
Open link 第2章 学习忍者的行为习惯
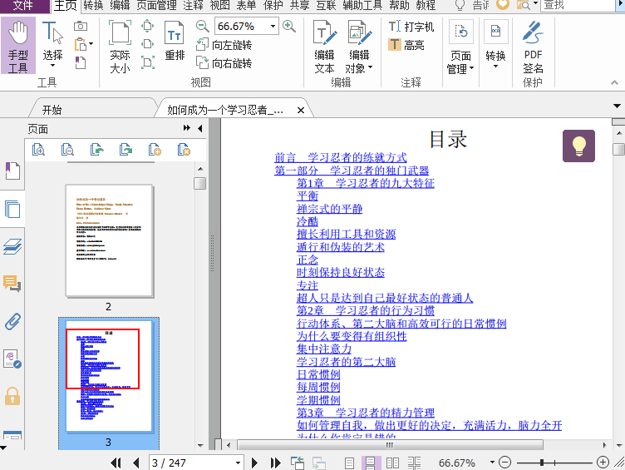pyautogui.click(x=366, y=310)
